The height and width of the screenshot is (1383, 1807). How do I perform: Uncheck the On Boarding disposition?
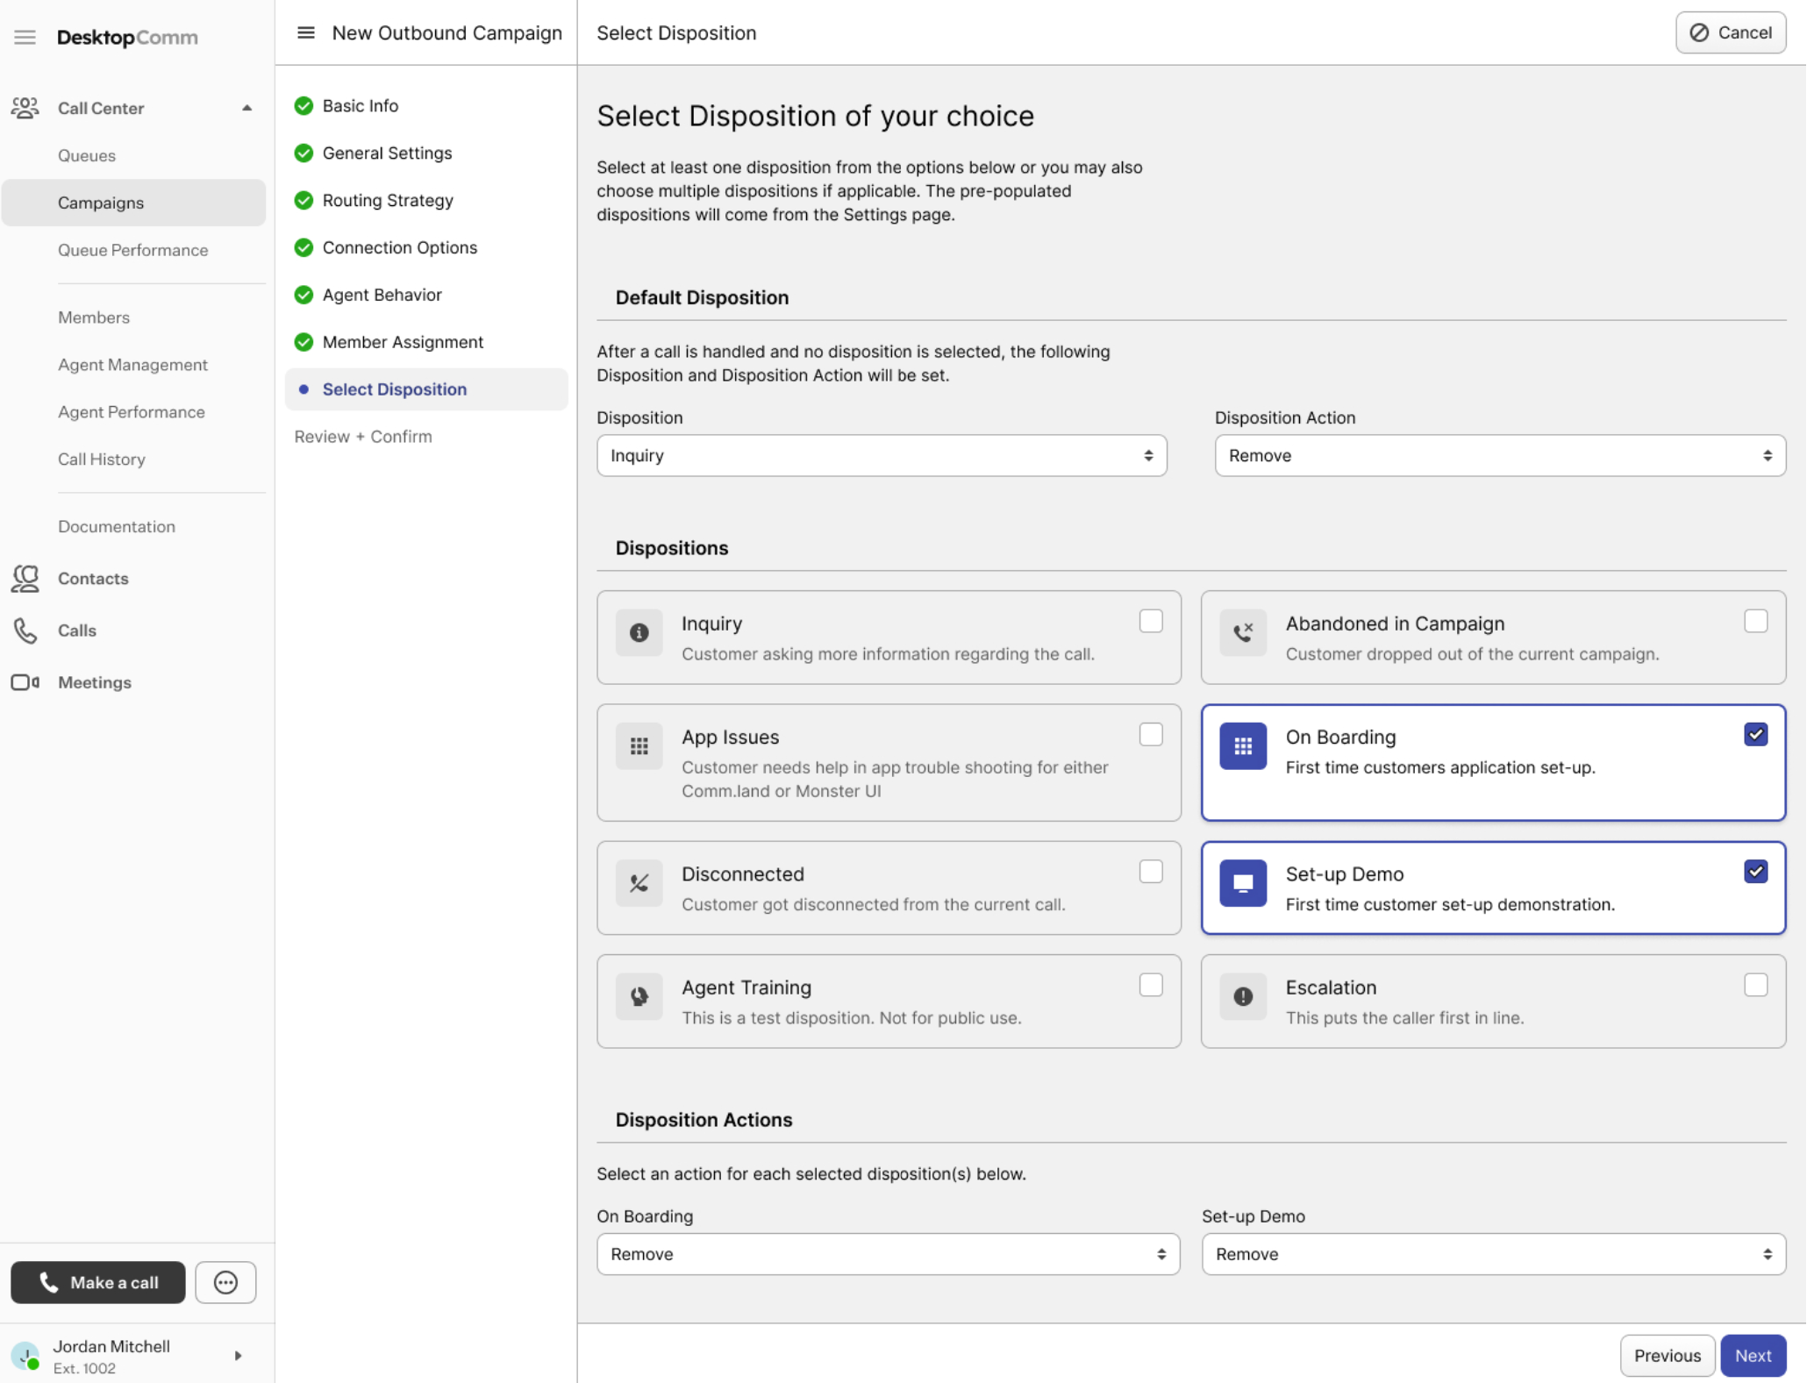pos(1755,735)
